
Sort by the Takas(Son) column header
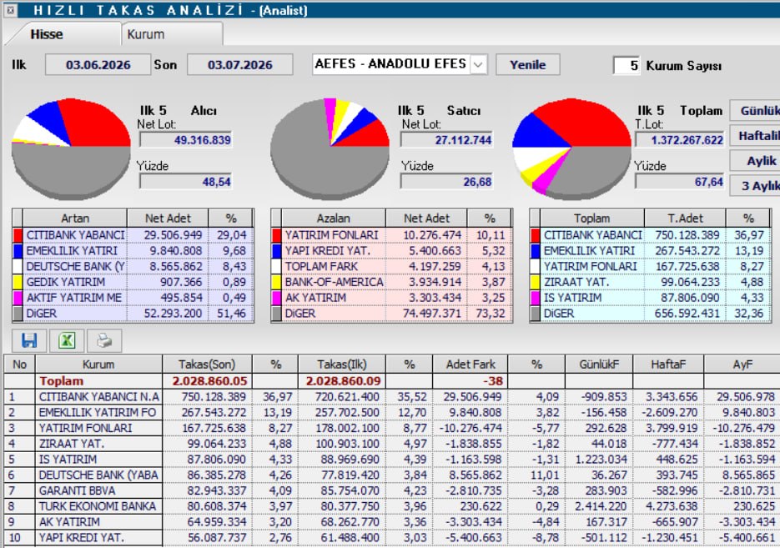click(207, 364)
